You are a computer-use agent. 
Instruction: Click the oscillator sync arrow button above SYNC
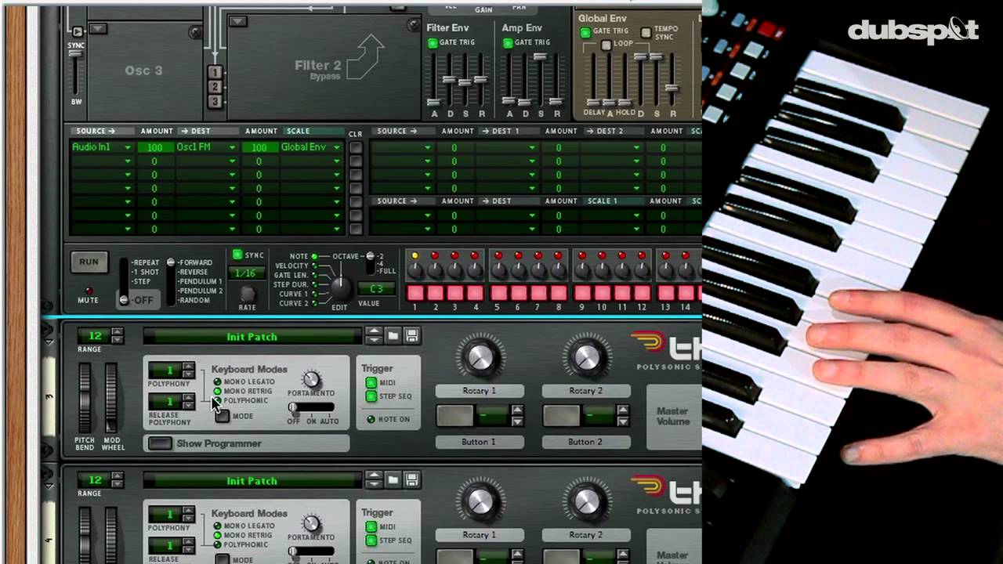(77, 32)
